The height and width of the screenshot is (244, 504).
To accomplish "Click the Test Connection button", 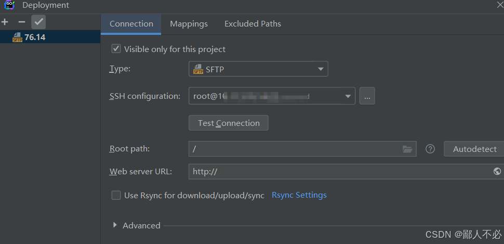I will coord(229,123).
